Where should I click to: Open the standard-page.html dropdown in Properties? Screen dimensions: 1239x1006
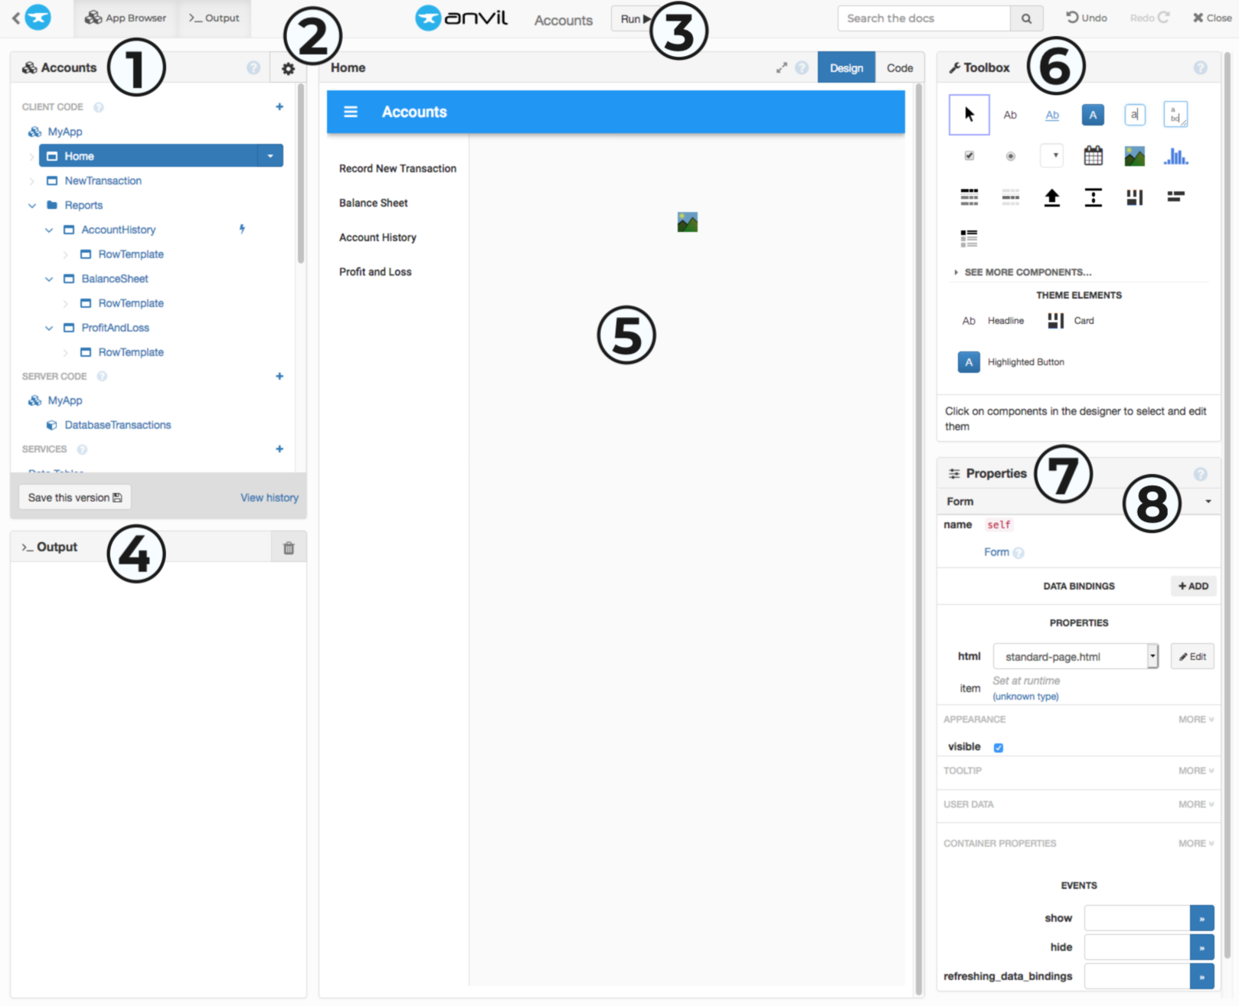coord(1152,656)
